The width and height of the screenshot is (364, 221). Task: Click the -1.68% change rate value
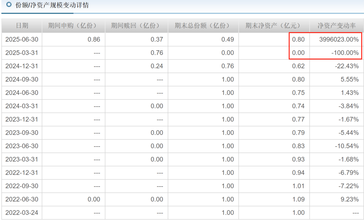click(x=348, y=159)
